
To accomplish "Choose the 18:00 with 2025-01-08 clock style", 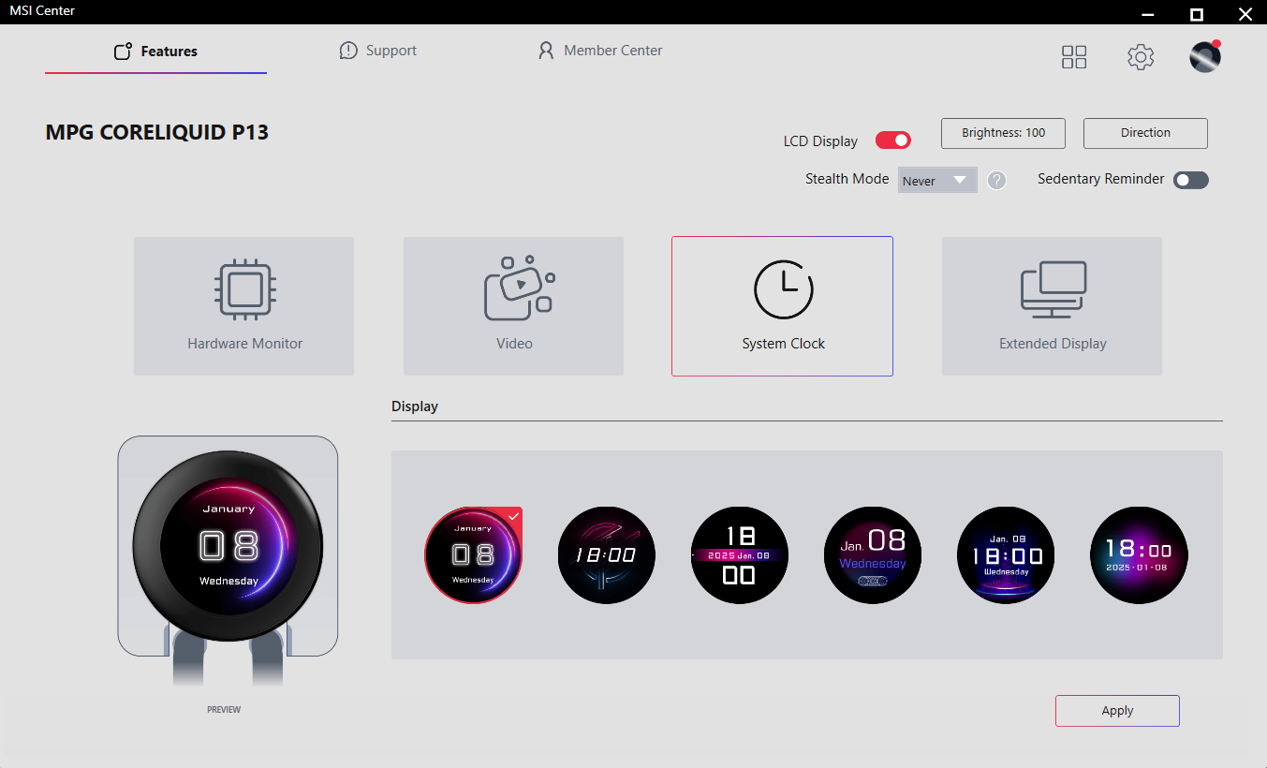I will tap(1139, 555).
